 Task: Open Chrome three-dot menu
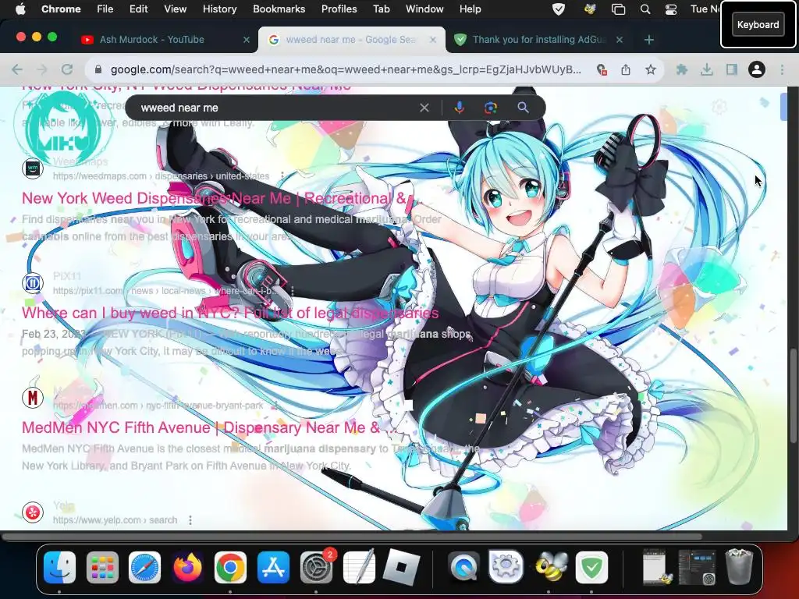click(782, 69)
